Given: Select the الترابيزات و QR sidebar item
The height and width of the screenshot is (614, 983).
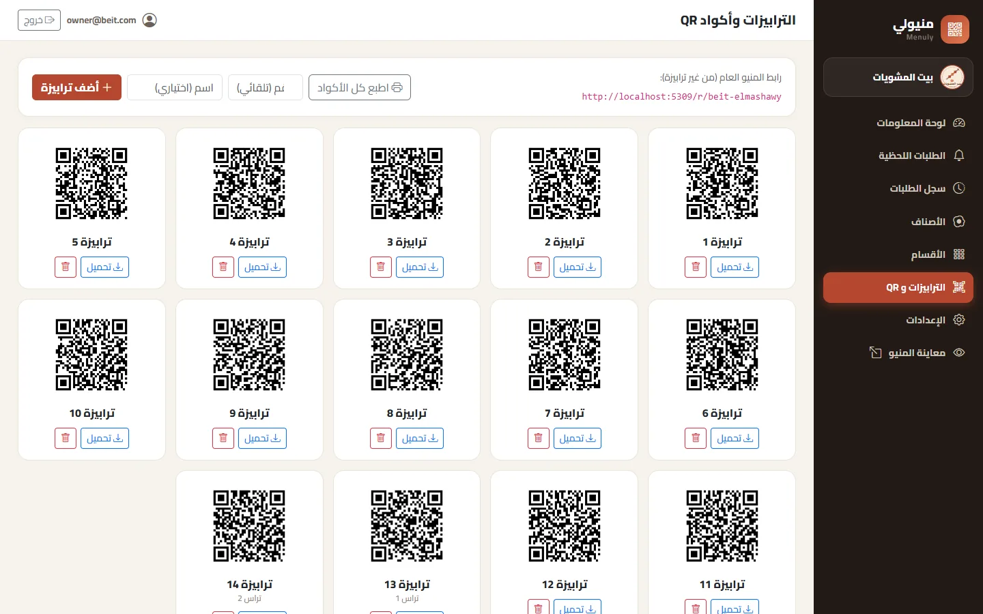Looking at the screenshot, I should click(898, 287).
